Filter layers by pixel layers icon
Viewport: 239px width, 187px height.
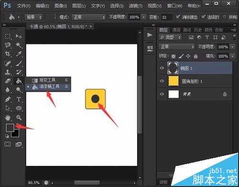coord(191,37)
